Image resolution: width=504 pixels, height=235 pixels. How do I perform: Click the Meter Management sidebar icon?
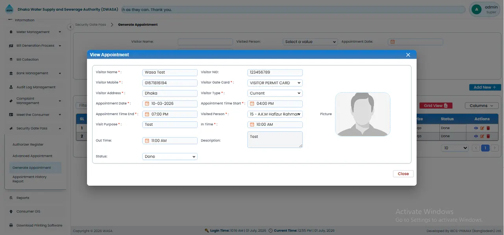[x=11, y=32]
